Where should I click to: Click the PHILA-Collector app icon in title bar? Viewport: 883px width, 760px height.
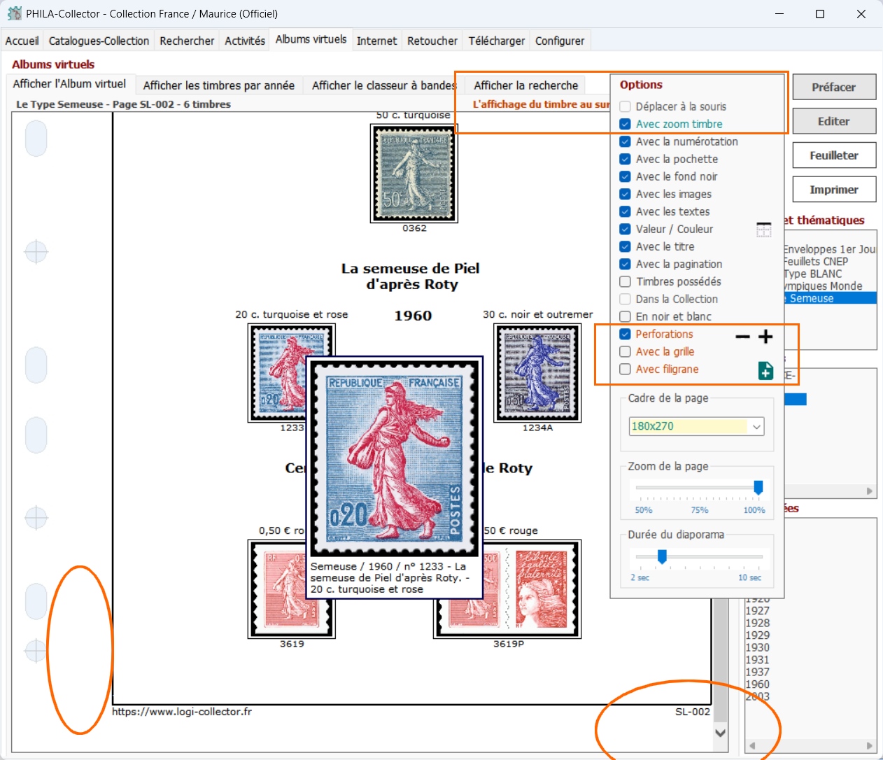tap(14, 13)
